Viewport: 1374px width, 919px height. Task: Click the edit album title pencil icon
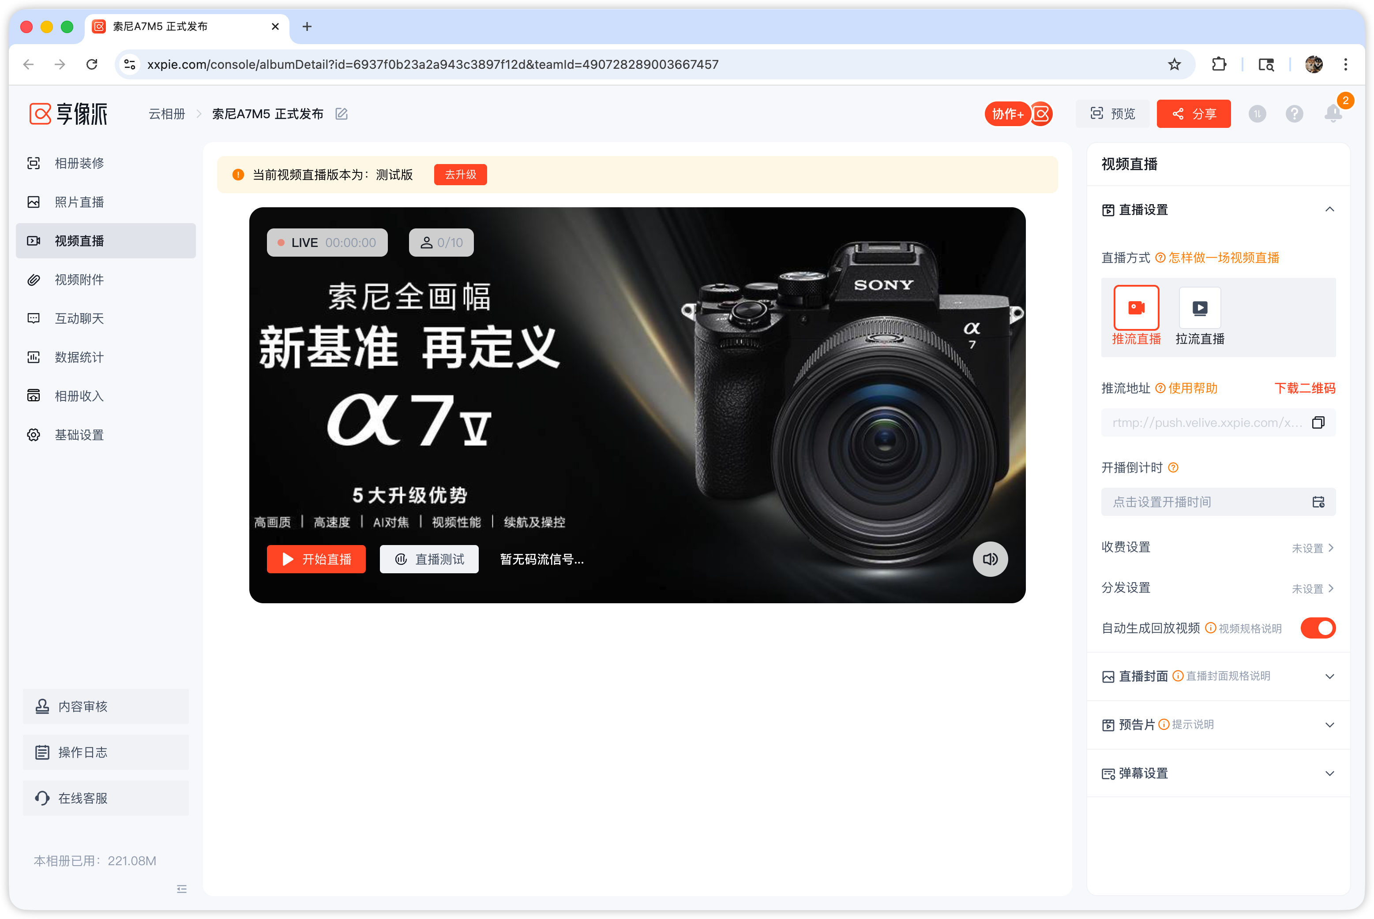(x=342, y=114)
